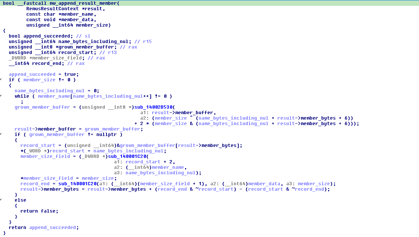
Task: Click '~record_end' in the member_bytes update
Action: (x=308, y=189)
